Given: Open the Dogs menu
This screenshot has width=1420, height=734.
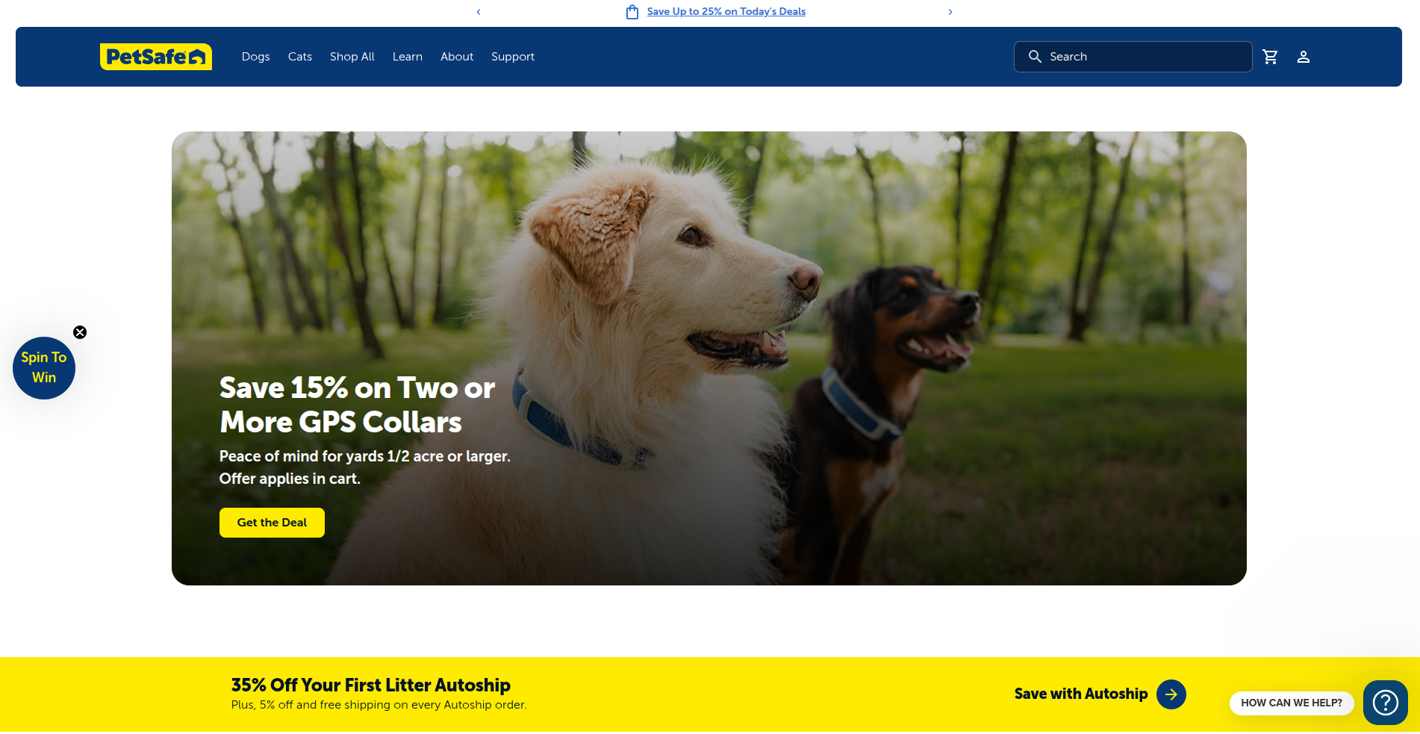Looking at the screenshot, I should tap(256, 57).
